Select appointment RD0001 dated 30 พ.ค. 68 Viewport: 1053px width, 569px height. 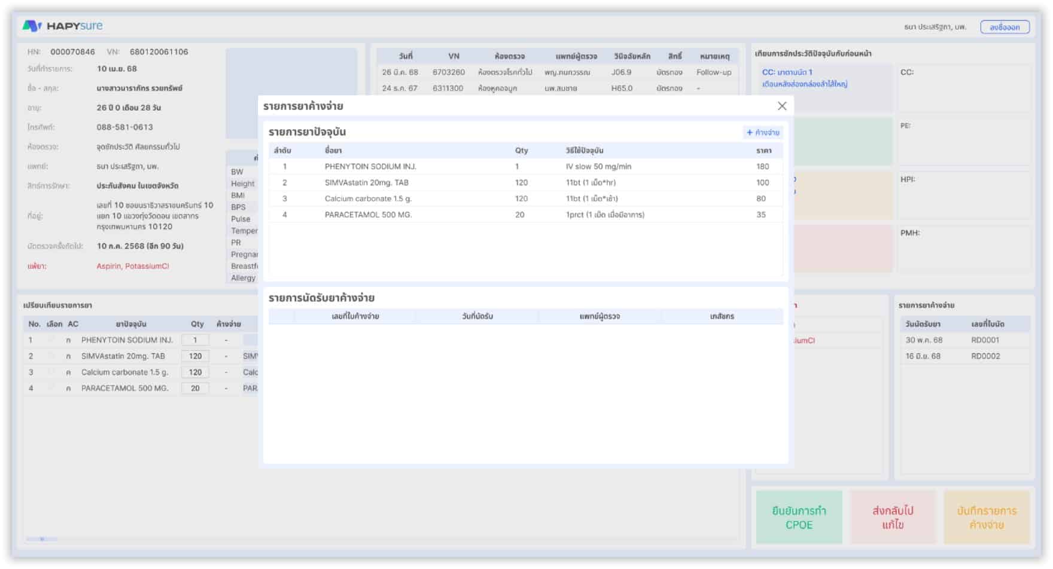pos(964,340)
